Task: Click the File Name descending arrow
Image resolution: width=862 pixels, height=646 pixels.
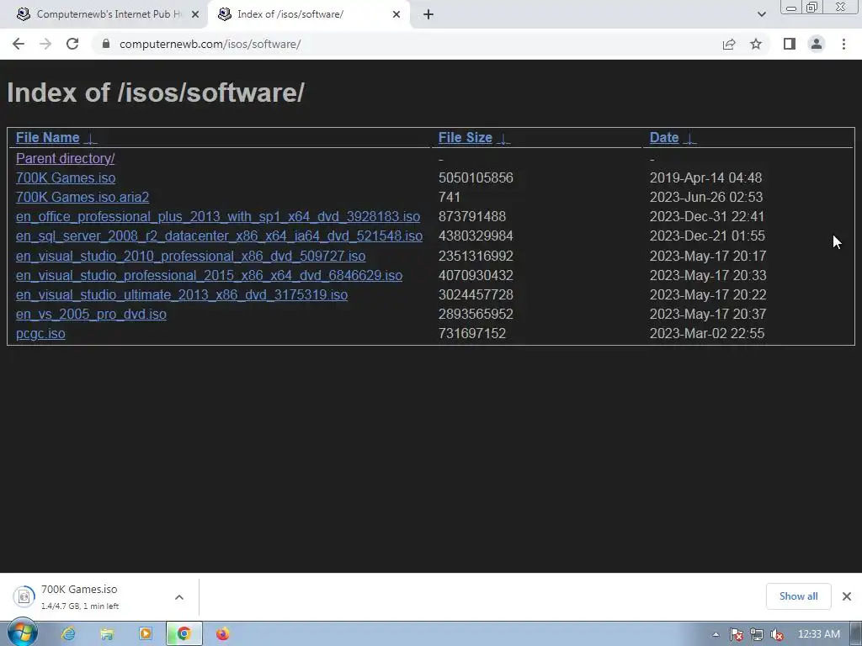Action: 91,139
